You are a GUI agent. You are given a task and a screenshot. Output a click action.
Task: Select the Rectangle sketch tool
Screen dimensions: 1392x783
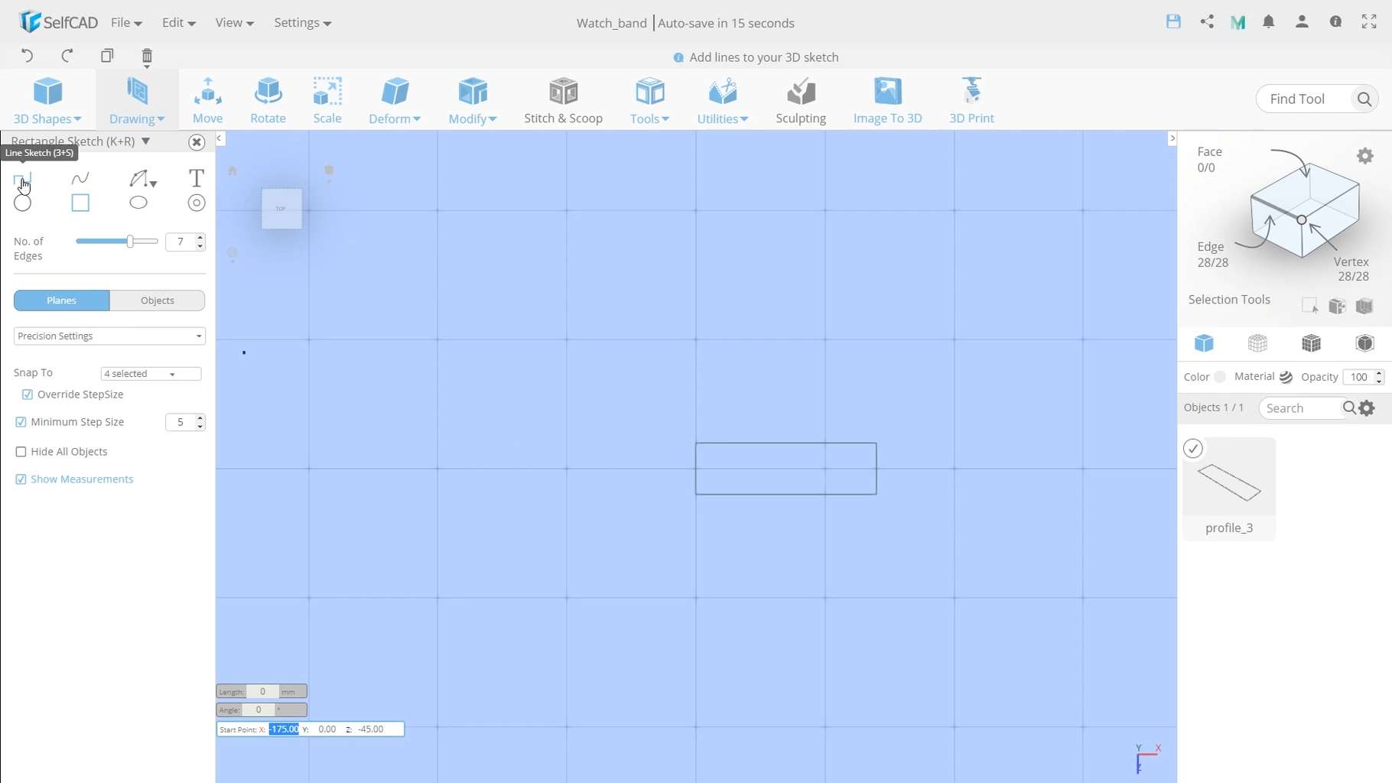[x=80, y=203]
